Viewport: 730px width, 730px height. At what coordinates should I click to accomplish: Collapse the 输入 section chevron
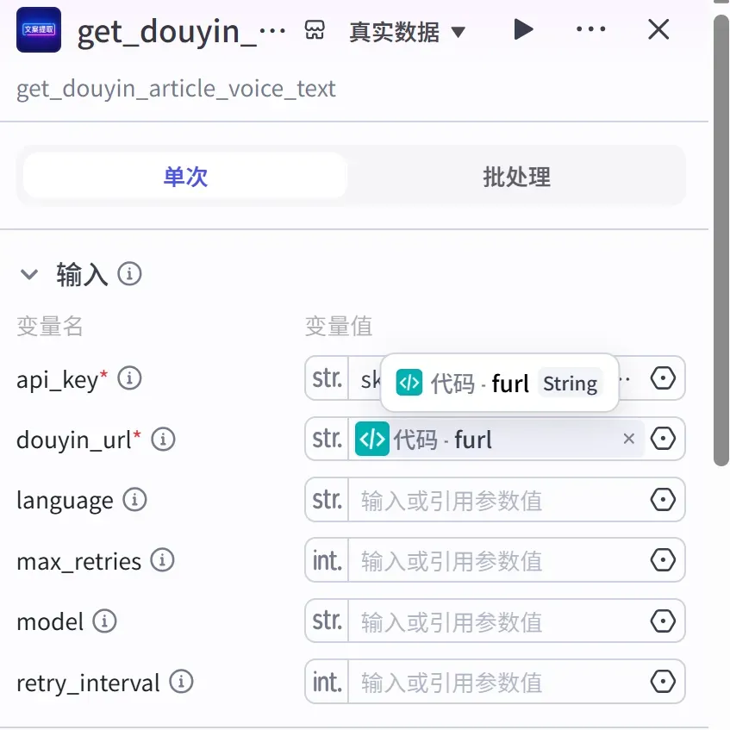(x=29, y=274)
